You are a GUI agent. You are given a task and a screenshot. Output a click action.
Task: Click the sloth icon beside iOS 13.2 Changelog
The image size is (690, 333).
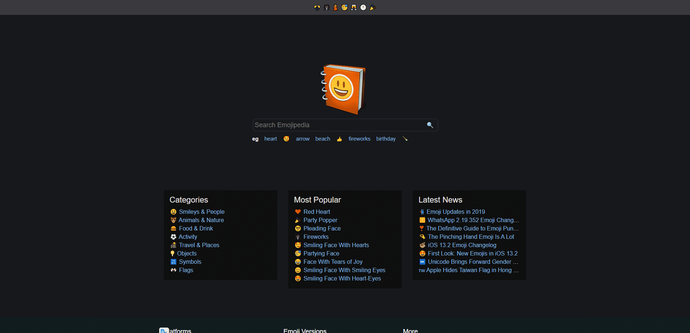(x=422, y=245)
